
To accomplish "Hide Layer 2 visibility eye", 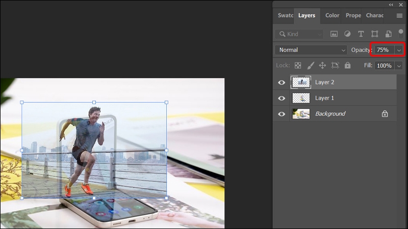I will pyautogui.click(x=282, y=82).
